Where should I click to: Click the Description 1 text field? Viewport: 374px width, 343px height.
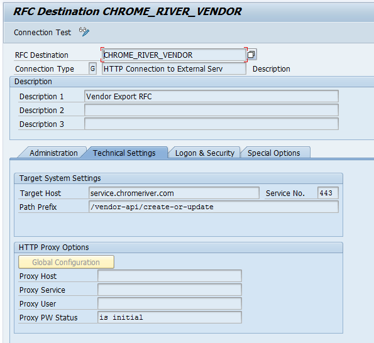(x=211, y=96)
